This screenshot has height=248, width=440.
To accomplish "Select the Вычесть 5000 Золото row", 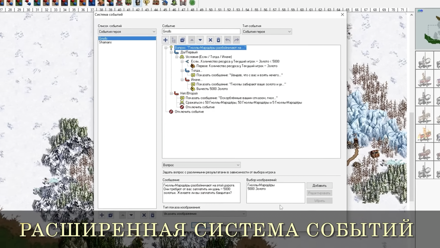I will click(x=212, y=89).
